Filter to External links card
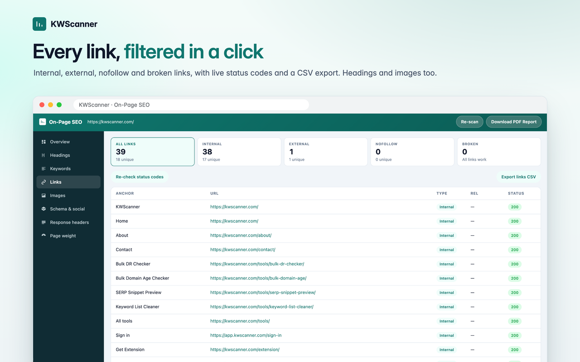 pyautogui.click(x=326, y=152)
